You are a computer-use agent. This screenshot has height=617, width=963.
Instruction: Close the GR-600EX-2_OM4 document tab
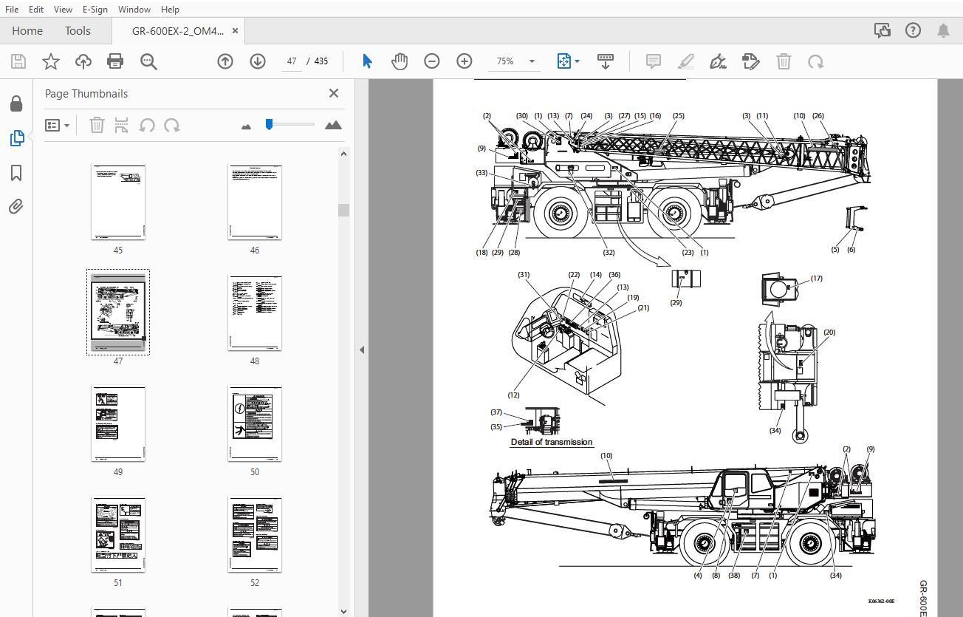[236, 31]
